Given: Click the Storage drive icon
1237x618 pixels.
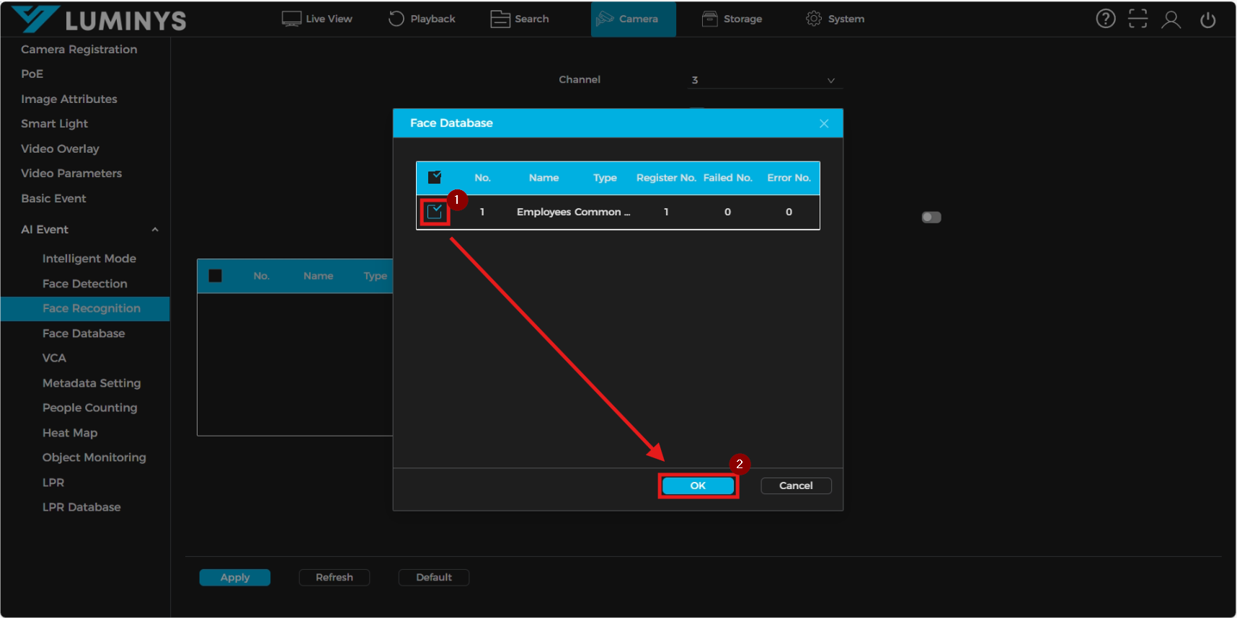Looking at the screenshot, I should pyautogui.click(x=709, y=19).
